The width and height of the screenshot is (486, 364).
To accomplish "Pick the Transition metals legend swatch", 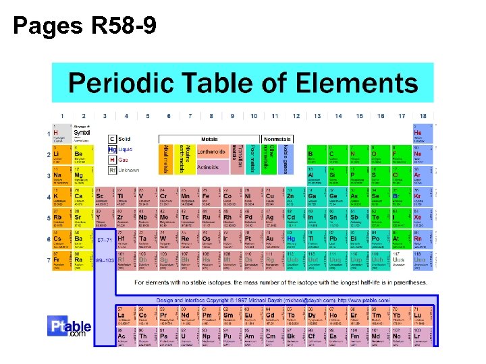I will point(237,159).
